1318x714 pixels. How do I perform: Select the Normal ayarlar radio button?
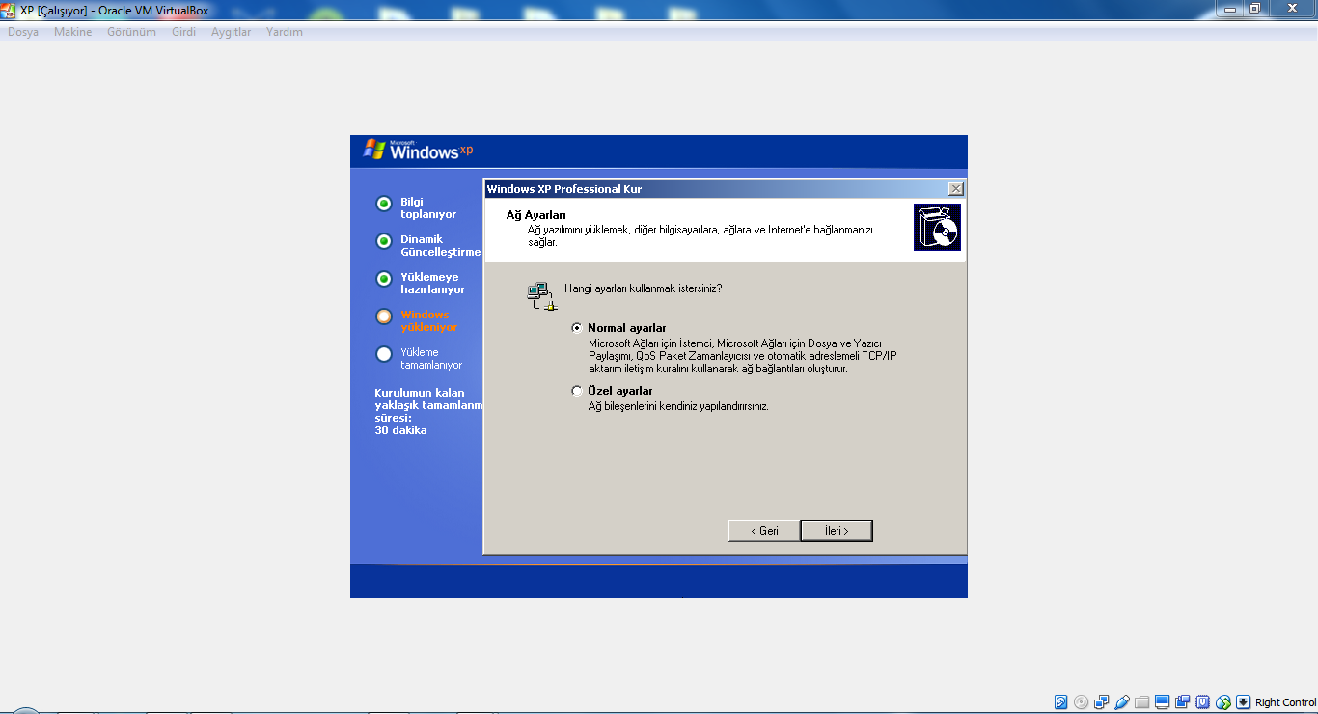(x=577, y=328)
